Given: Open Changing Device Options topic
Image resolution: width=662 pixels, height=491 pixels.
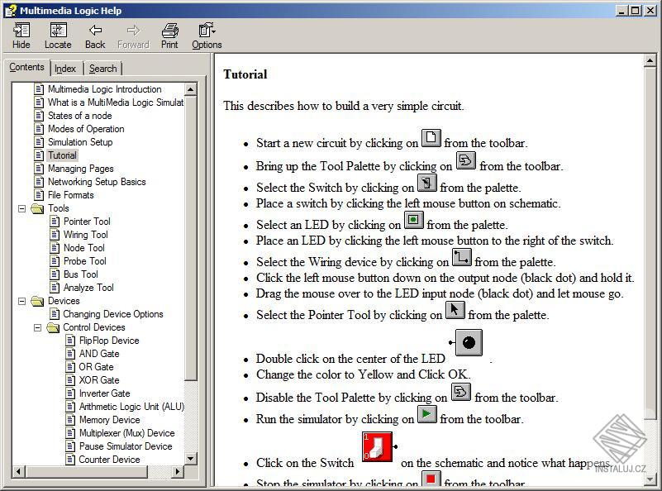Looking at the screenshot, I should 113,314.
